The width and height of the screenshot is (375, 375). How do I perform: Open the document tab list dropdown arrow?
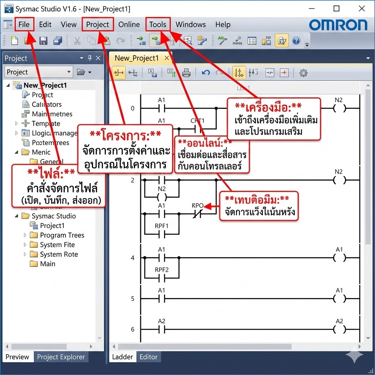(368, 58)
